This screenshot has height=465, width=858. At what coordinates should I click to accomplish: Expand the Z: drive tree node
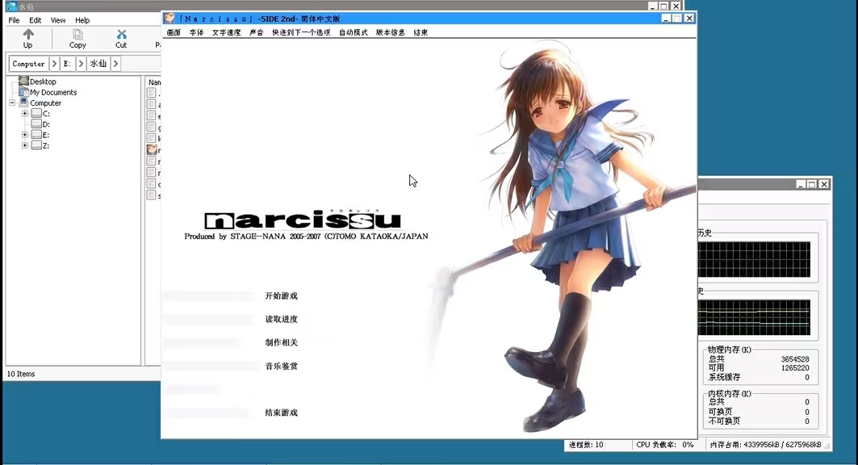(25, 145)
